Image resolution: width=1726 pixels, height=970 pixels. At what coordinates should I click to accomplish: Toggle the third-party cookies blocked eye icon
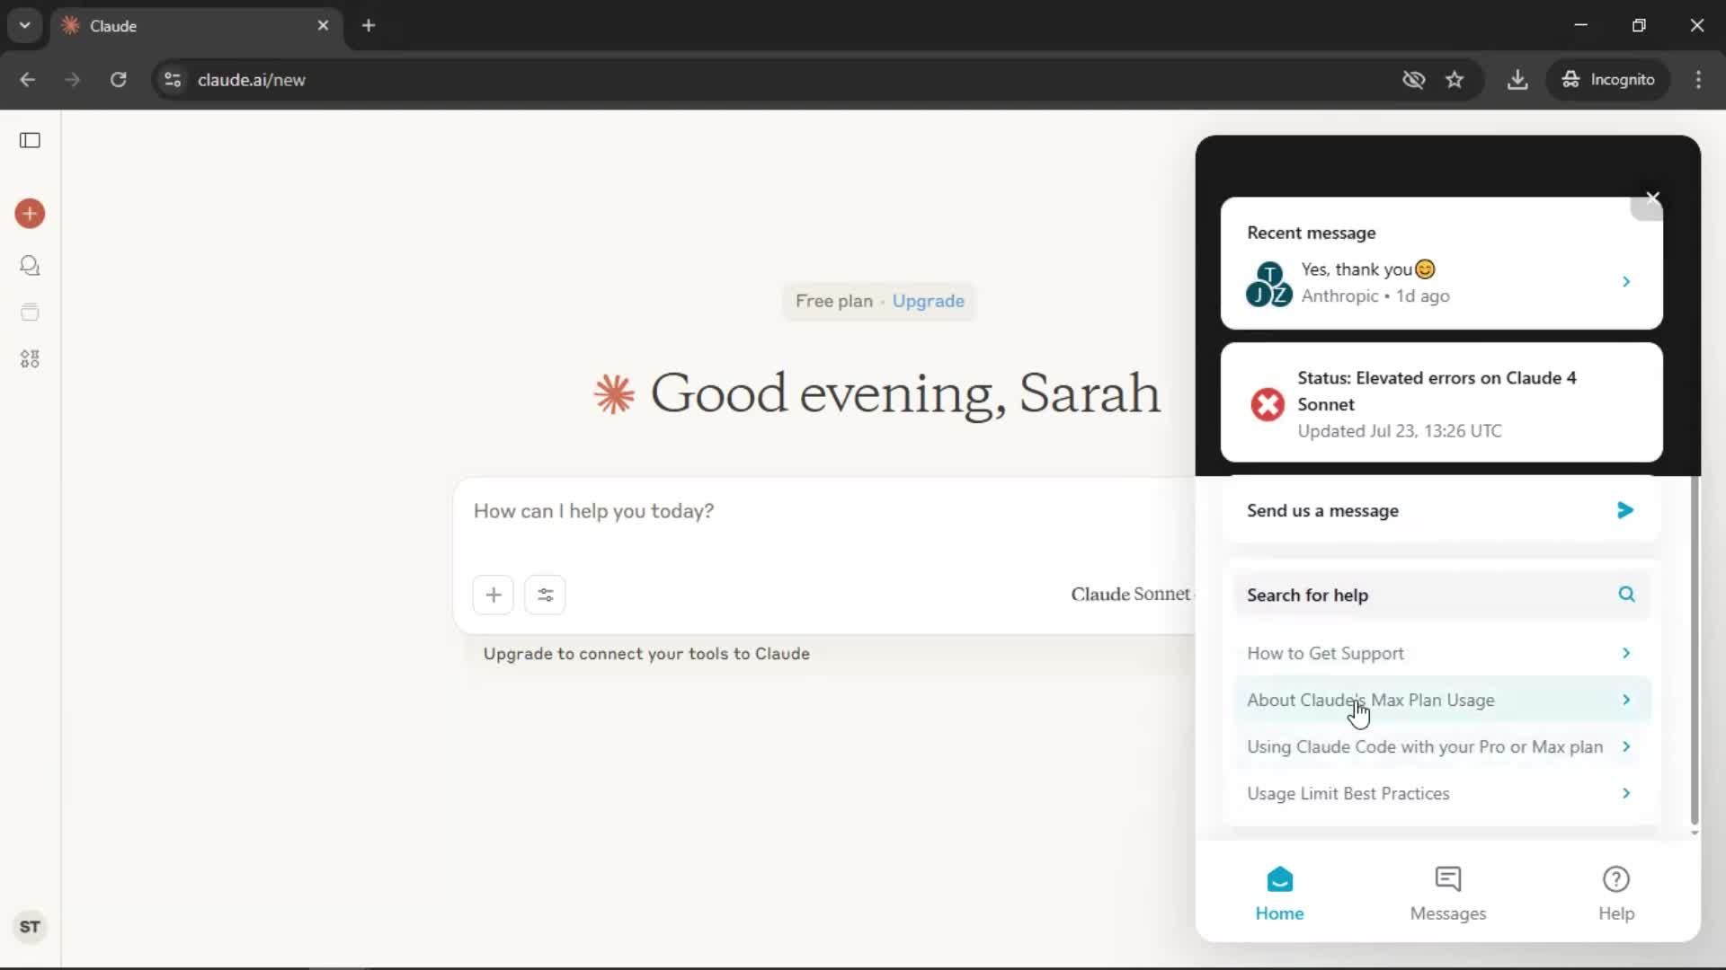point(1413,80)
